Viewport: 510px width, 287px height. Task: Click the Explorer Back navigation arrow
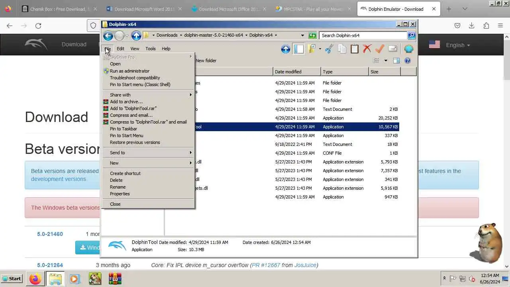pyautogui.click(x=108, y=35)
